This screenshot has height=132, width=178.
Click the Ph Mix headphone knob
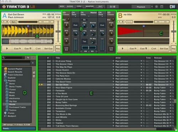(93, 42)
